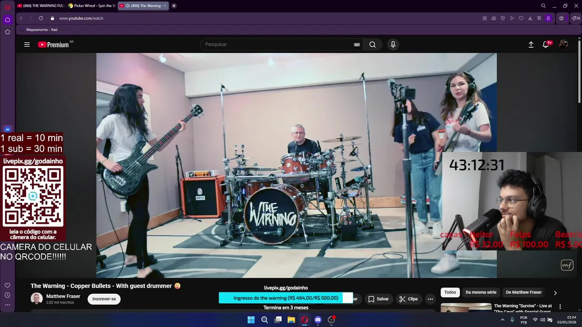The image size is (582, 327).
Task: View site security lock info
Action: tap(52, 18)
